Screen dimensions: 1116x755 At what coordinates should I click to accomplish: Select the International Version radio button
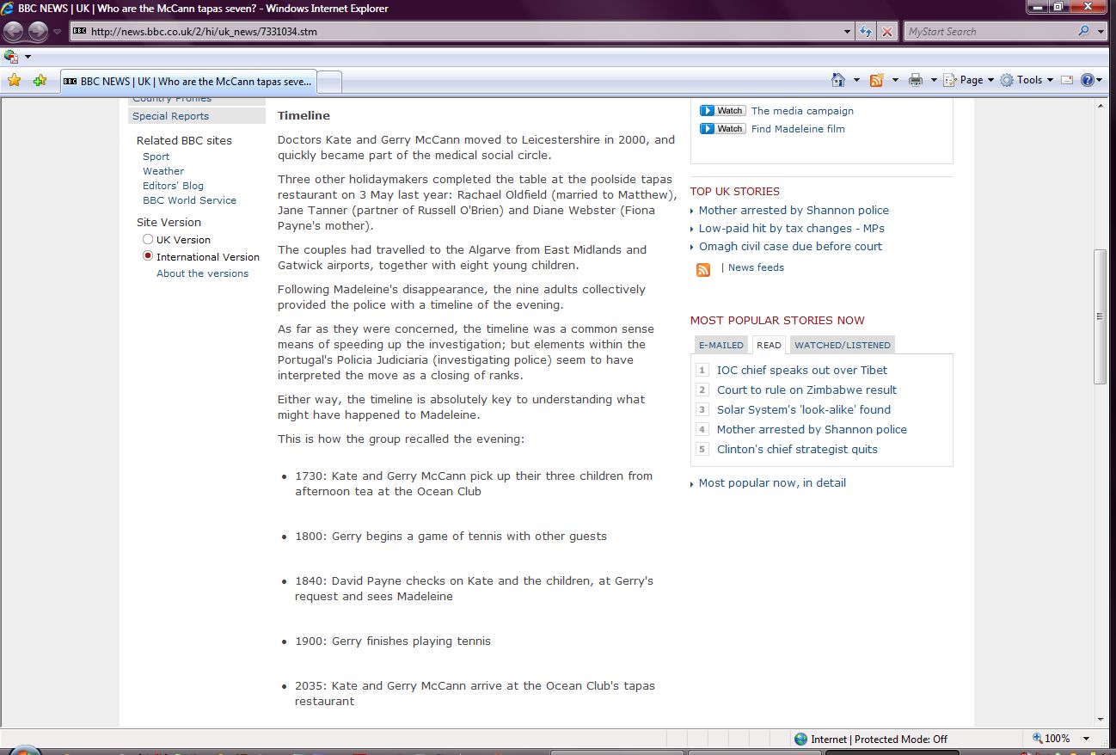[x=148, y=257]
